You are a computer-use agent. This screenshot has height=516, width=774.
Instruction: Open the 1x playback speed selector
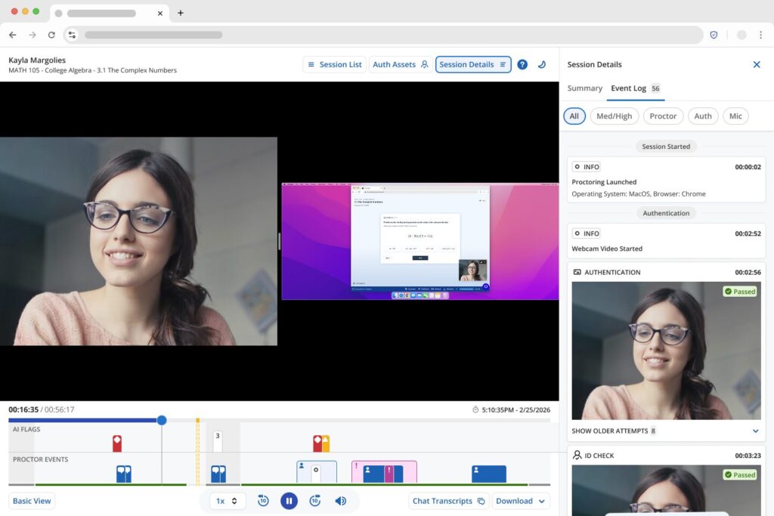click(227, 501)
